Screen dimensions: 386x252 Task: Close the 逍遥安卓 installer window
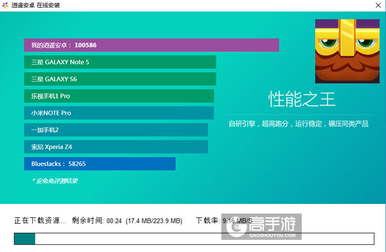click(x=378, y=5)
